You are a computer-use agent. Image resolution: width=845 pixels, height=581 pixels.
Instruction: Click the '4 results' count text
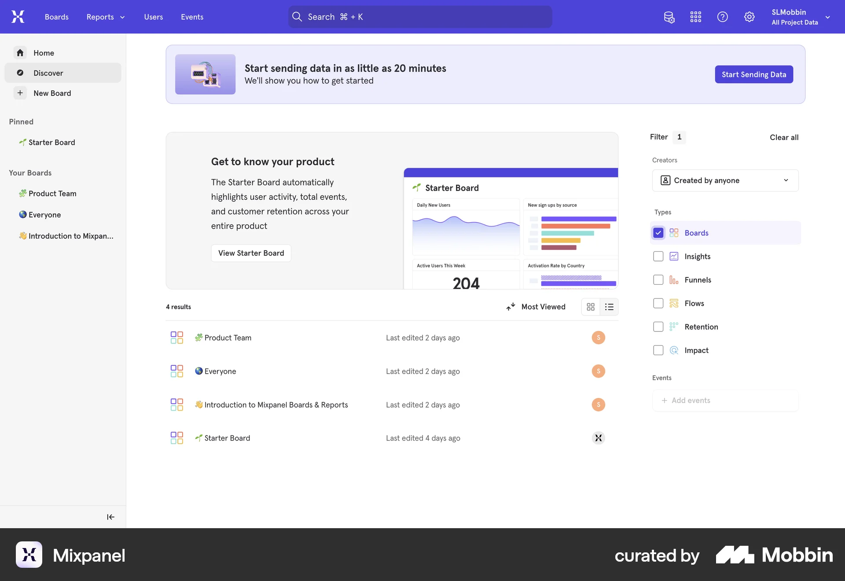click(x=178, y=307)
